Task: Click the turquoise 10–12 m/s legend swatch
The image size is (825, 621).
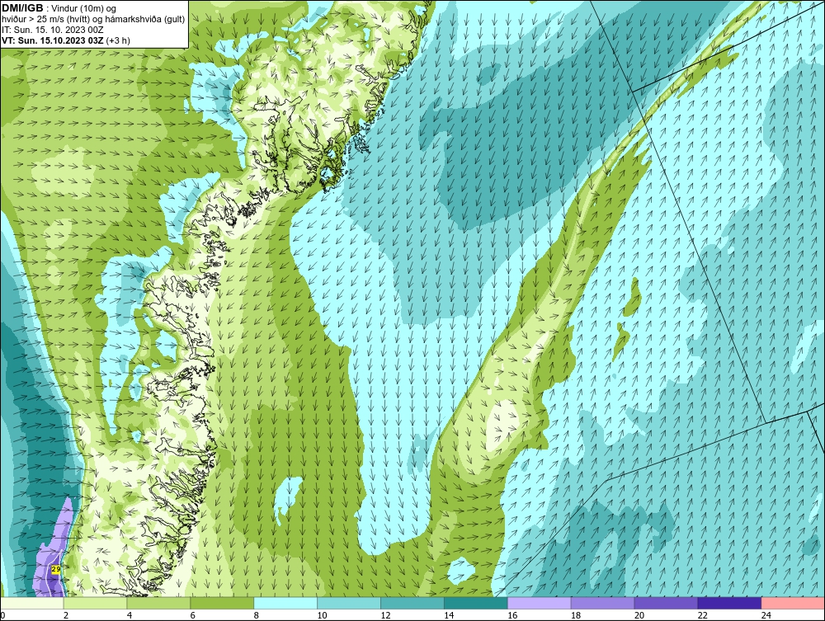Action: (349, 603)
